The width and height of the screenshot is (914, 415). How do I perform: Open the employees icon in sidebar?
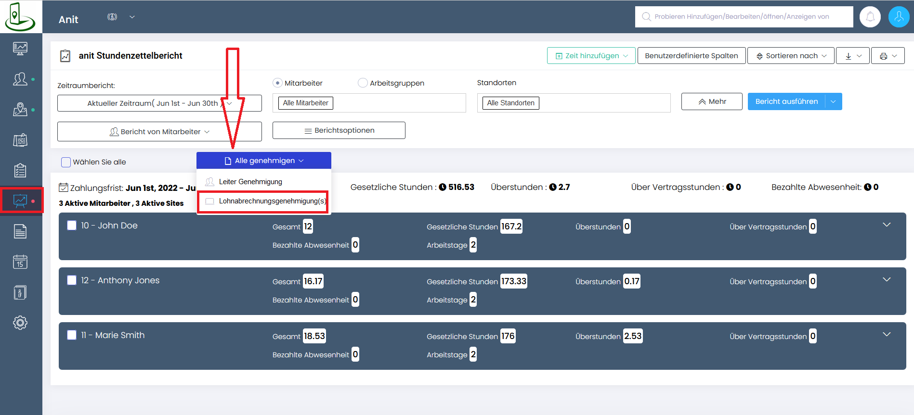click(x=20, y=79)
